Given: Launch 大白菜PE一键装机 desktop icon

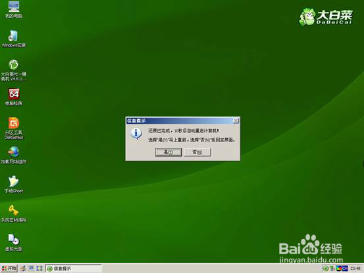Looking at the screenshot, I should tap(14, 70).
